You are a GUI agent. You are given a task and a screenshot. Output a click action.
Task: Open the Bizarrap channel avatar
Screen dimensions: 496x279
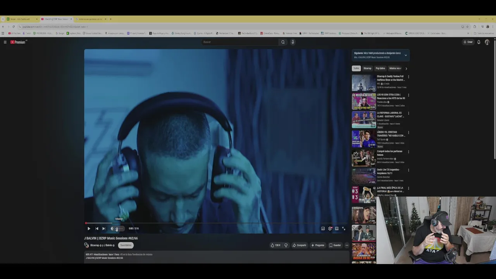point(86,245)
